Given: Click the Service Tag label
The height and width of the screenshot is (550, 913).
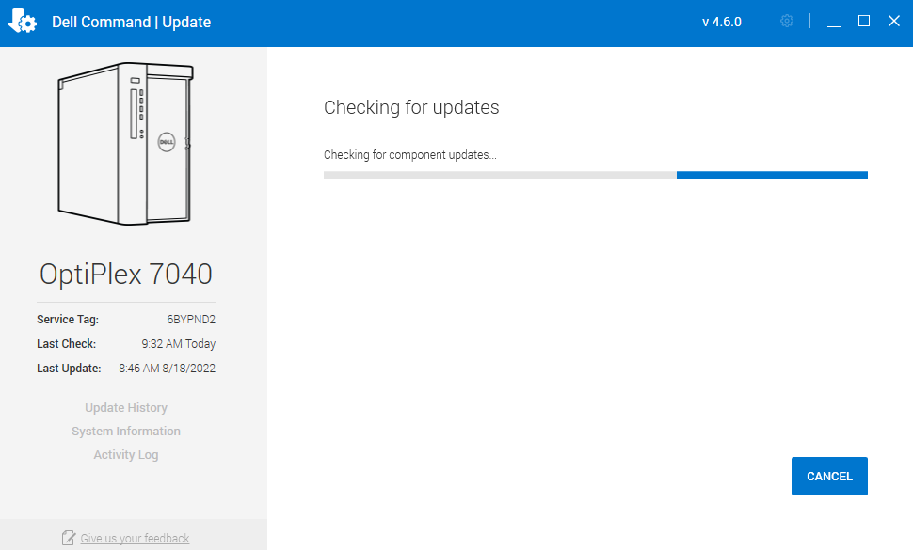Looking at the screenshot, I should pos(68,319).
